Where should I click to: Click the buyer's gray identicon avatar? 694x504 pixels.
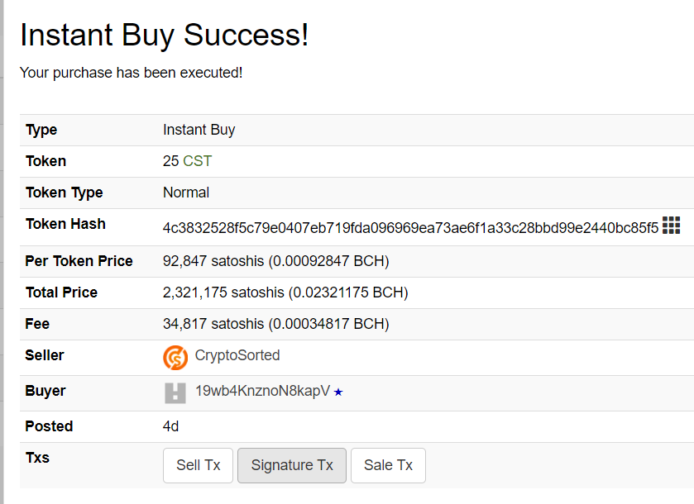click(175, 393)
